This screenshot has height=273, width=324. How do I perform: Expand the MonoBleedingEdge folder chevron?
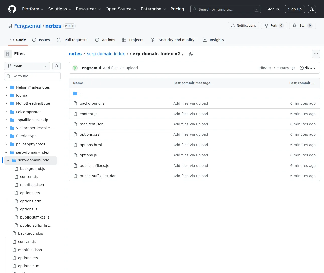point(6,103)
